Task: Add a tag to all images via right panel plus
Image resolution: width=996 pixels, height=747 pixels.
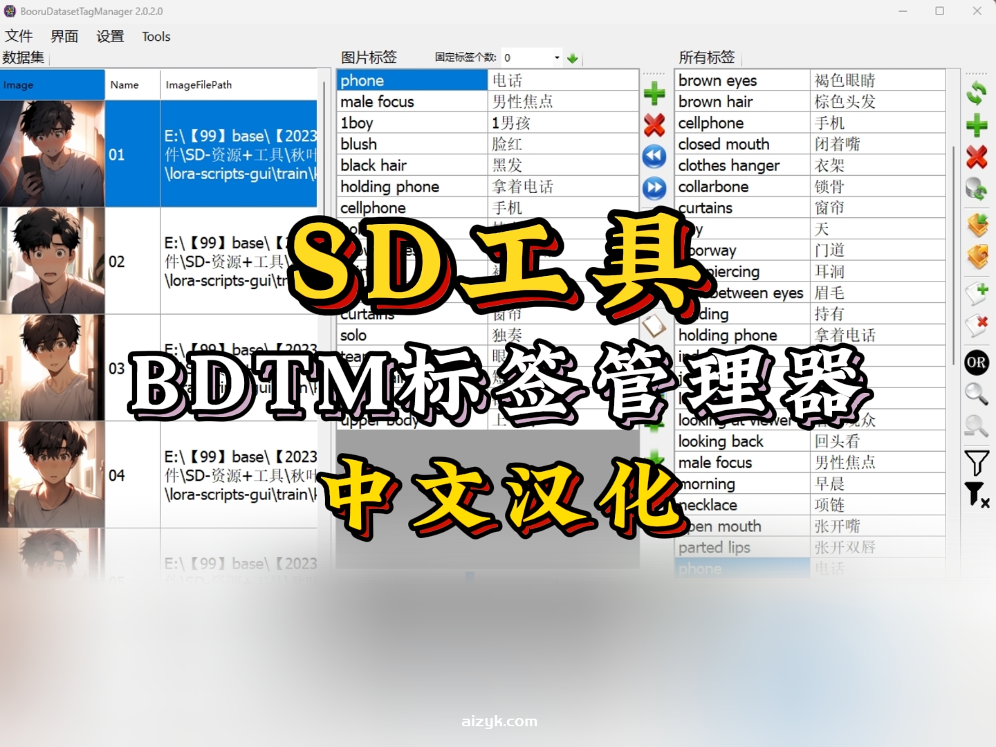Action: 977,125
